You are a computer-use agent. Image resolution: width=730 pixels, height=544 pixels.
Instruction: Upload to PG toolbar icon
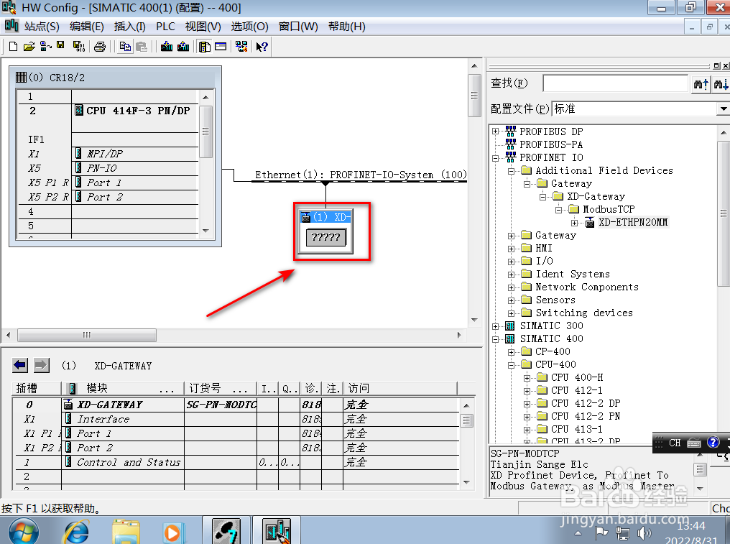[183, 47]
